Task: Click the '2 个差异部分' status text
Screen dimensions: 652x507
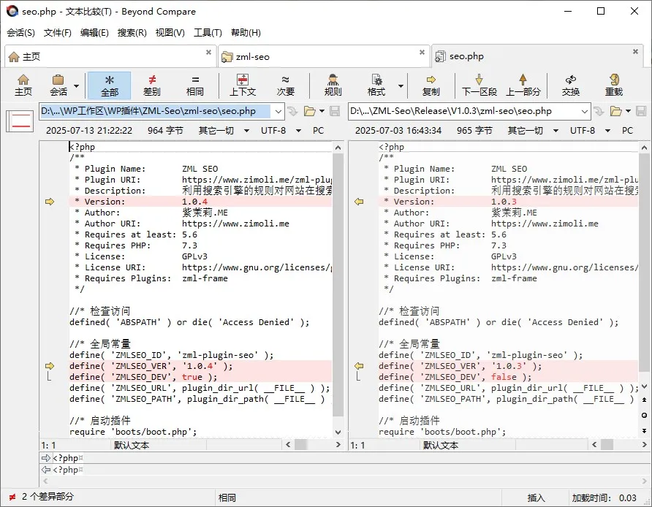Action: [x=48, y=497]
